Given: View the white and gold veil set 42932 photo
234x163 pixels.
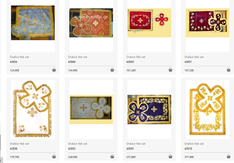Looking at the screenshot, I should click(91, 110).
